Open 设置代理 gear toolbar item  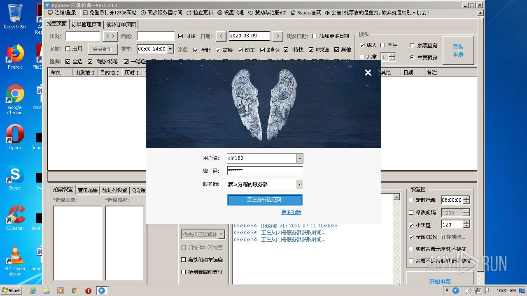click(231, 13)
